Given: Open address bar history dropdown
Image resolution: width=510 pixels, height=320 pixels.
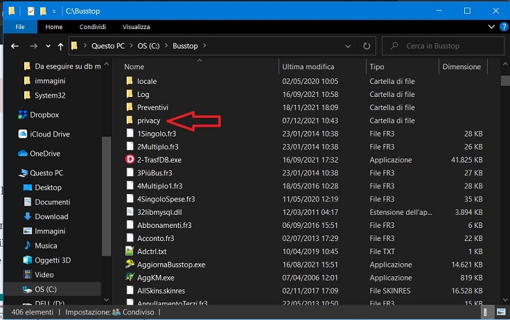Looking at the screenshot, I should tap(348, 46).
